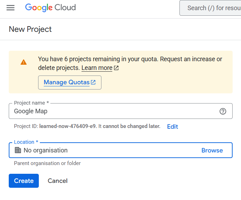Click the Project name help question icon
The width and height of the screenshot is (241, 200).
tap(223, 112)
